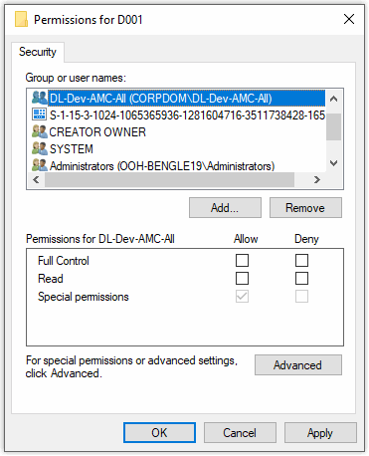Select Administrators (OOH-BENGLE19\Administrators) entry
Viewport: 369px width, 456px height.
[162, 165]
